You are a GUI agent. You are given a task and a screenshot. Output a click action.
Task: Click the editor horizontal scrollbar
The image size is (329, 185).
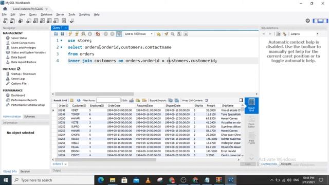(x=95, y=94)
